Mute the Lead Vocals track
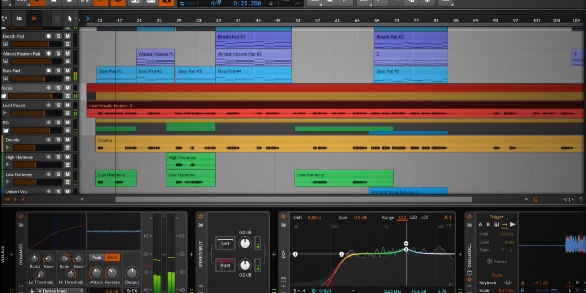Screen dimensions: 586x293 pos(67,105)
